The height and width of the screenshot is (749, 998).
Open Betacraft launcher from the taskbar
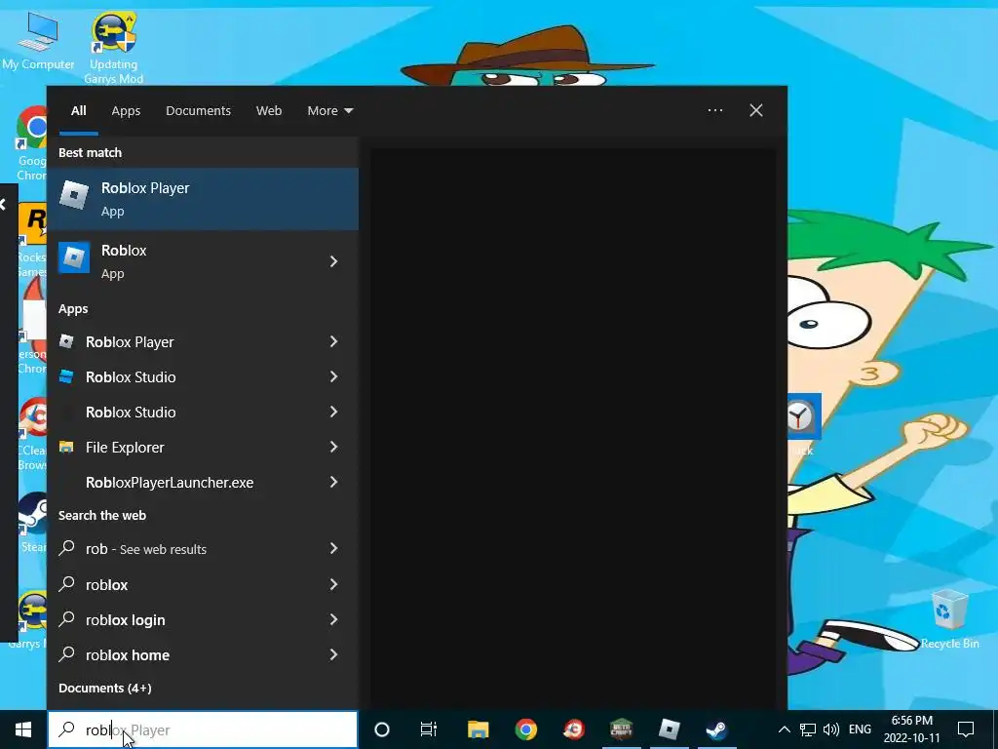pos(621,729)
